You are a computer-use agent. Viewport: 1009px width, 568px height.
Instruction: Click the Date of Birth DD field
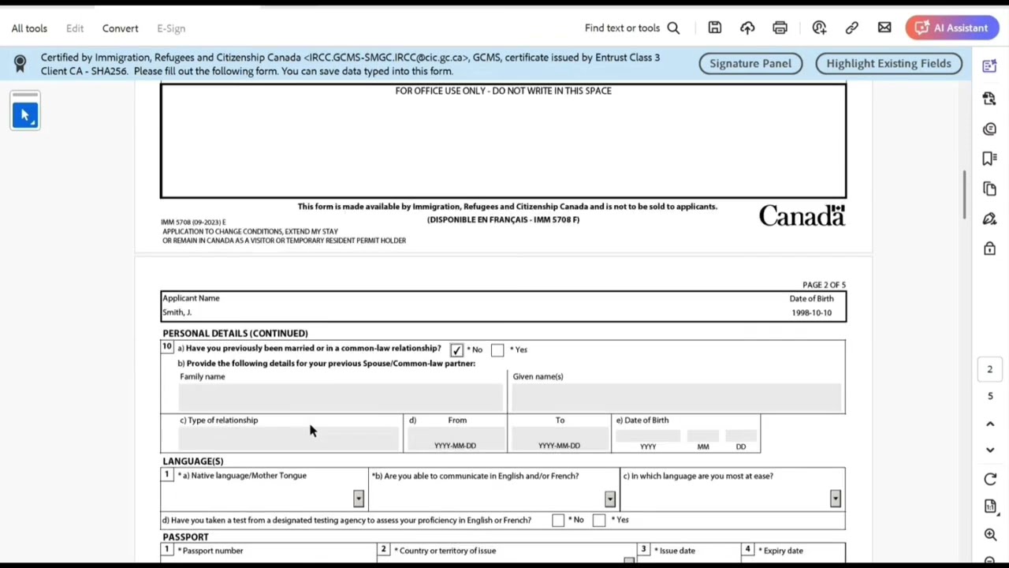coord(741,435)
